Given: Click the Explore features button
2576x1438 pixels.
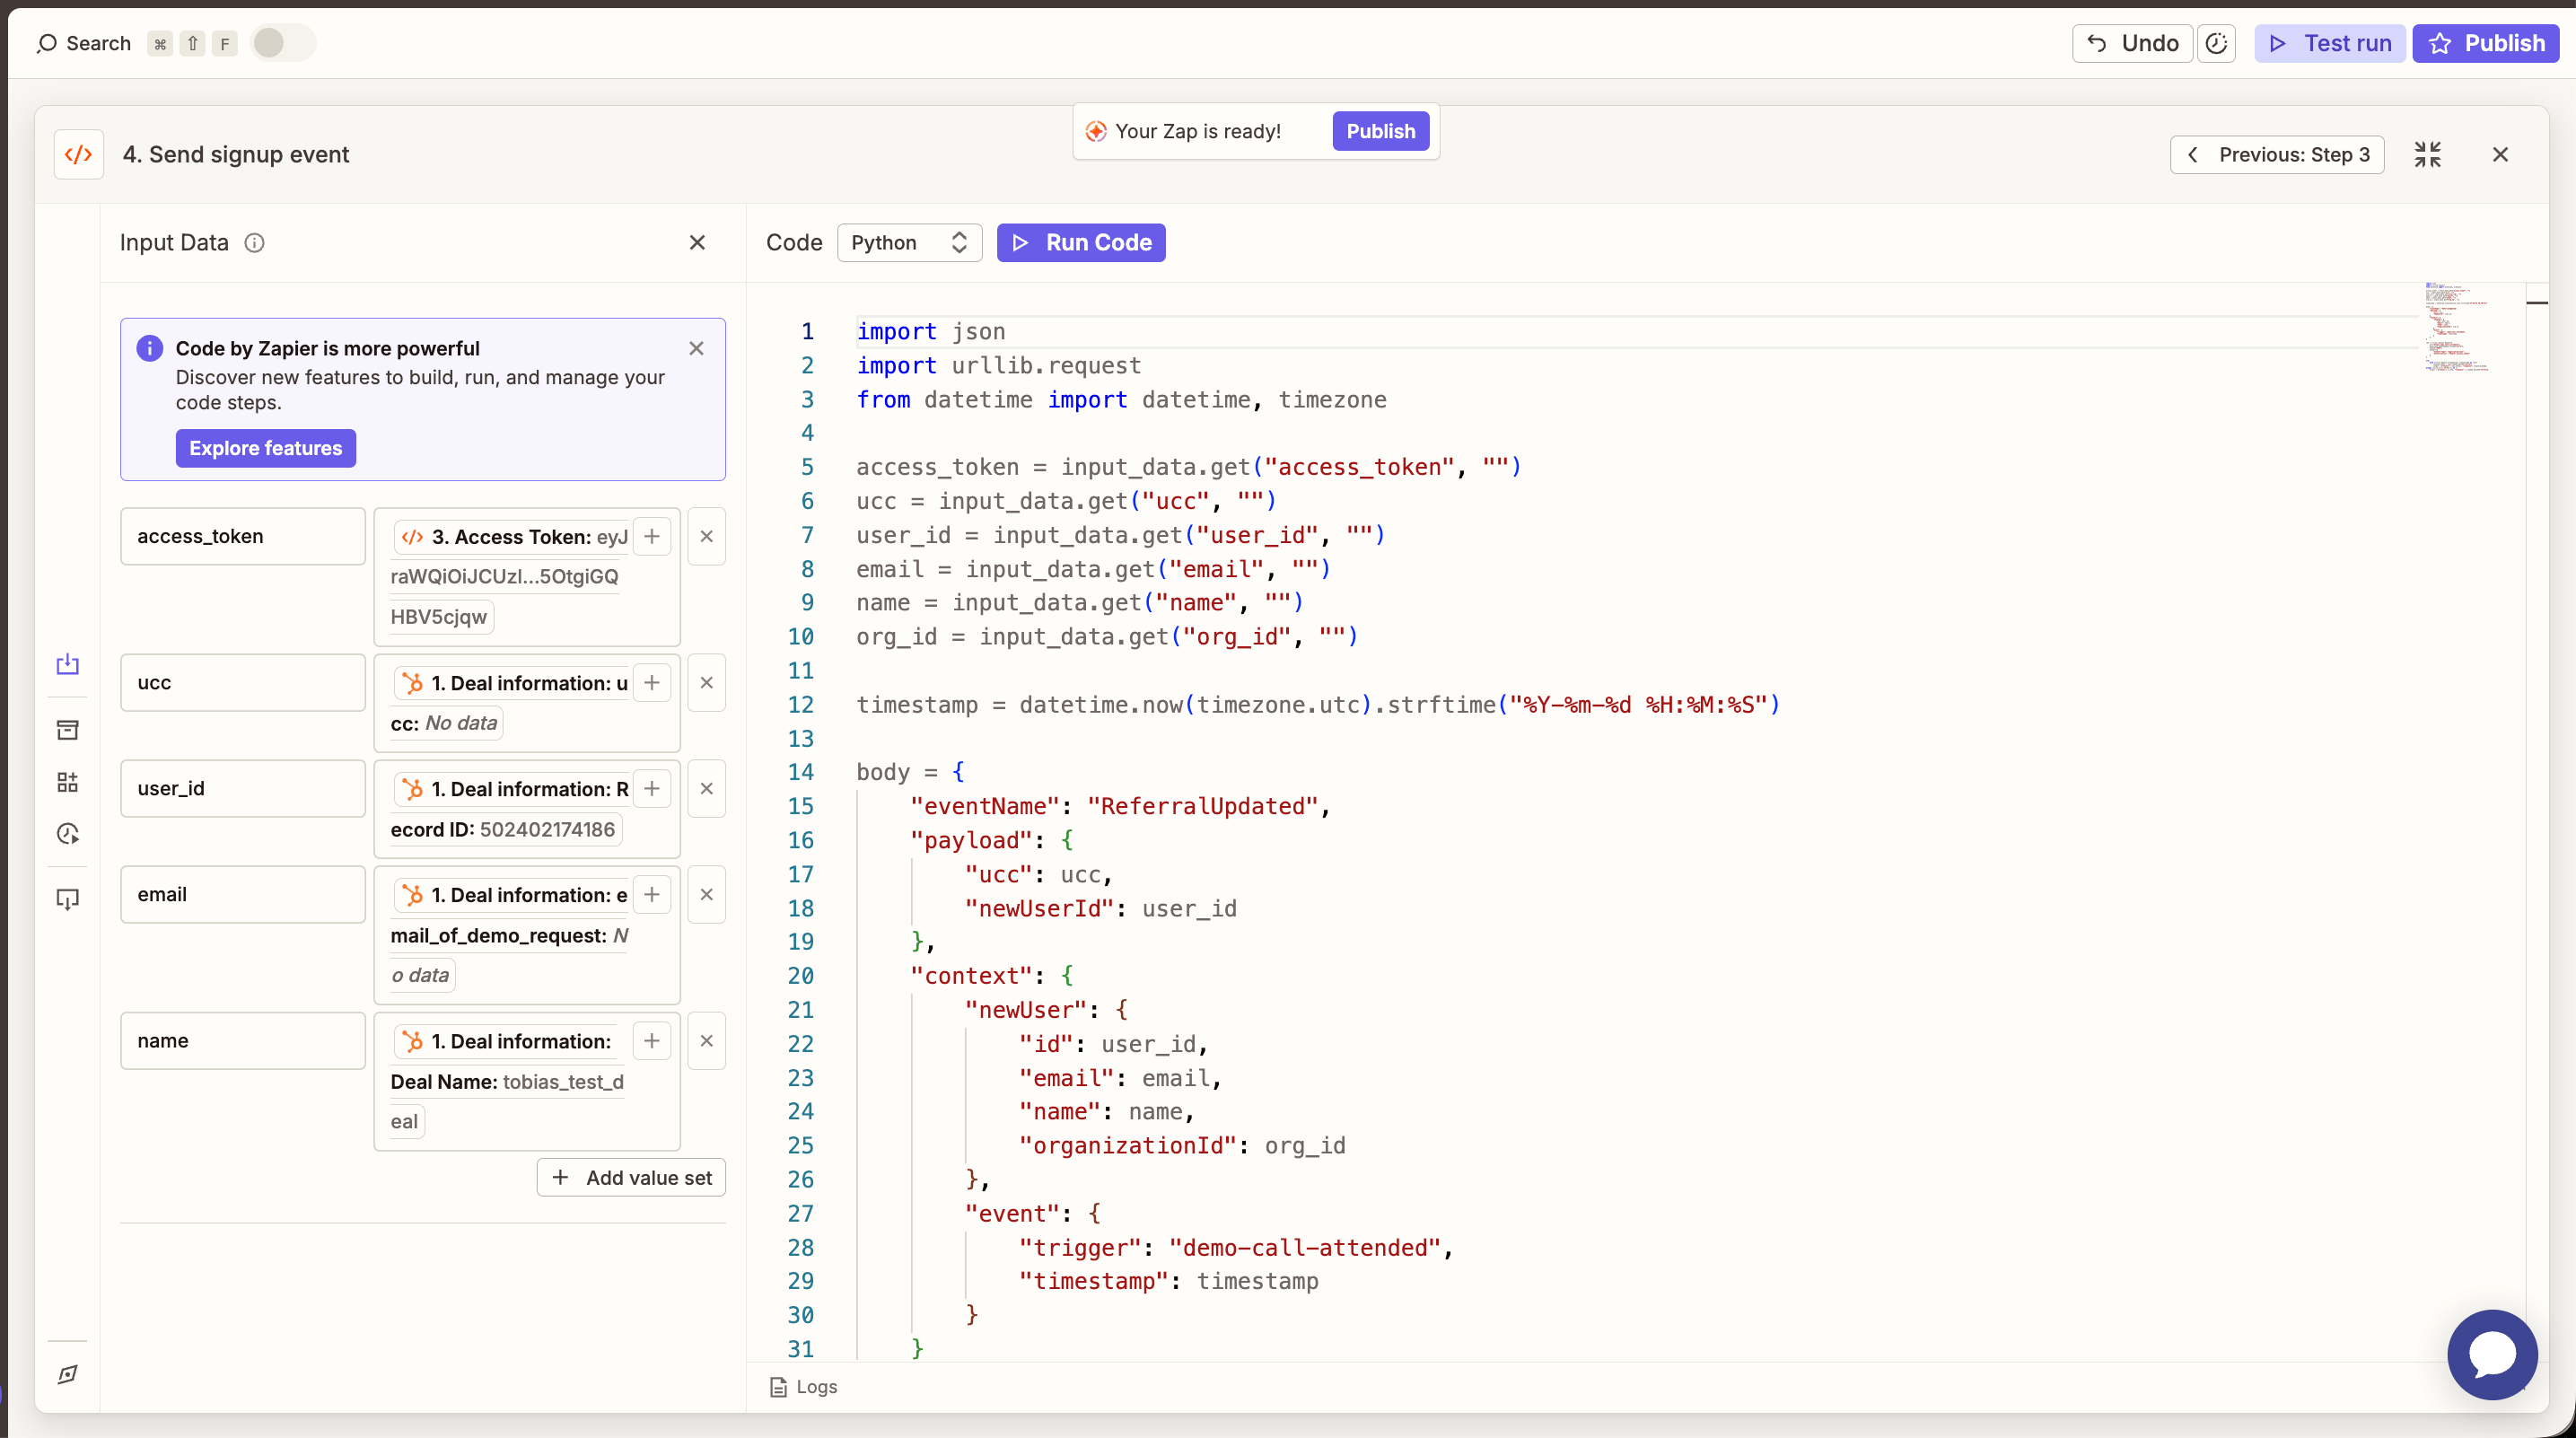Looking at the screenshot, I should coord(266,448).
